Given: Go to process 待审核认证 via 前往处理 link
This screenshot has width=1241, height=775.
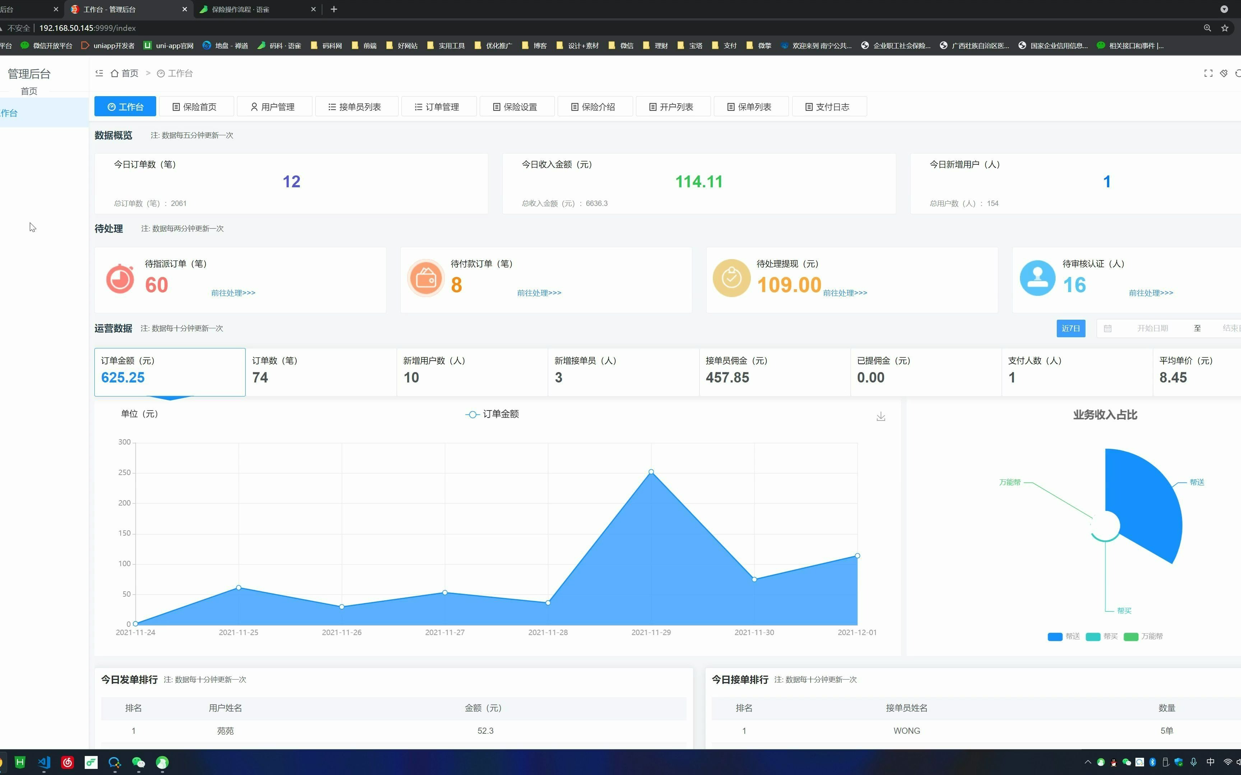Looking at the screenshot, I should (x=1151, y=293).
